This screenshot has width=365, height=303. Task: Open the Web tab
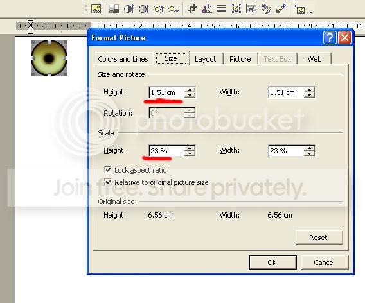[x=314, y=59]
